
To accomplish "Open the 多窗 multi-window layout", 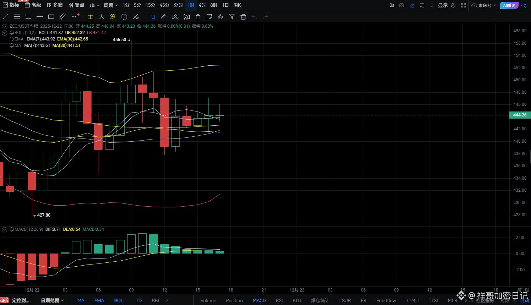I will point(55,5).
